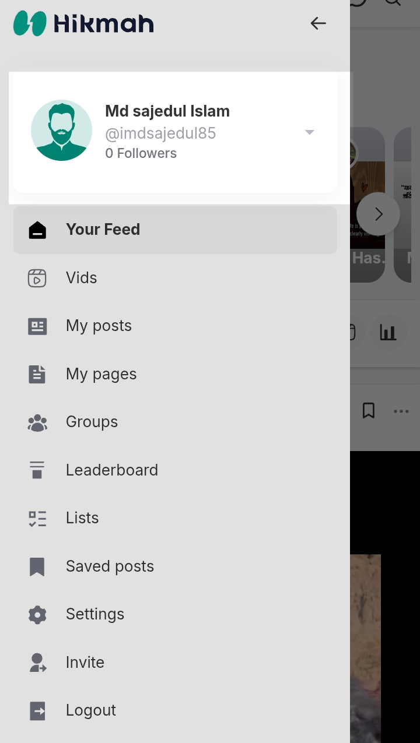Screen dimensions: 420x743
Task: Click the Logout door icon
Action: 37,710
